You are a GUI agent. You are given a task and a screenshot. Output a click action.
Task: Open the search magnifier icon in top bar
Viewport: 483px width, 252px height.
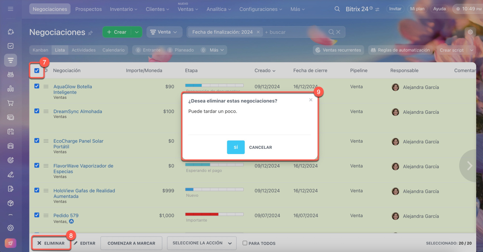[337, 9]
